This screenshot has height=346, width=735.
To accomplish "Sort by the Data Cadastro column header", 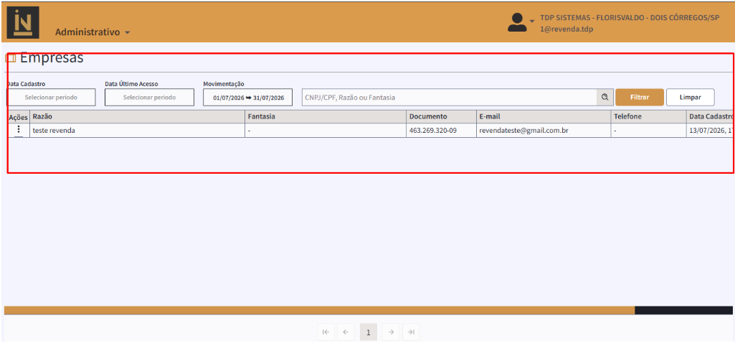I will point(710,116).
